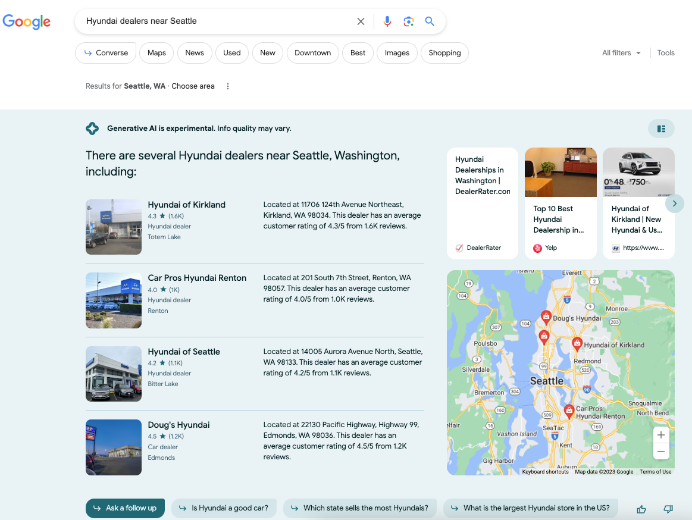Select Car Pros Hyundai Renton map pin

coord(569,411)
